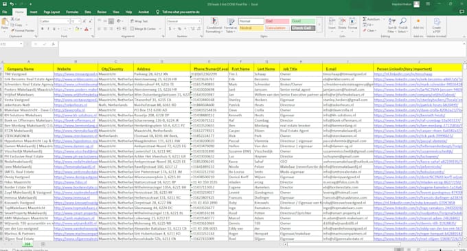Image resolution: width=467 pixels, height=251 pixels.
Task: Switch to the Data tab
Action: (x=88, y=12)
